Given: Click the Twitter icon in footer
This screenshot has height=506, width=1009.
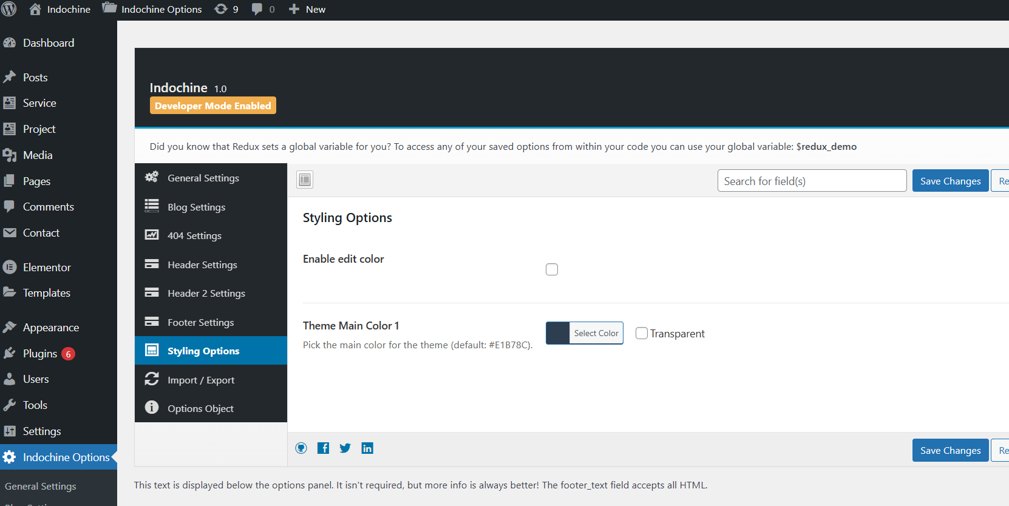Looking at the screenshot, I should click(345, 448).
